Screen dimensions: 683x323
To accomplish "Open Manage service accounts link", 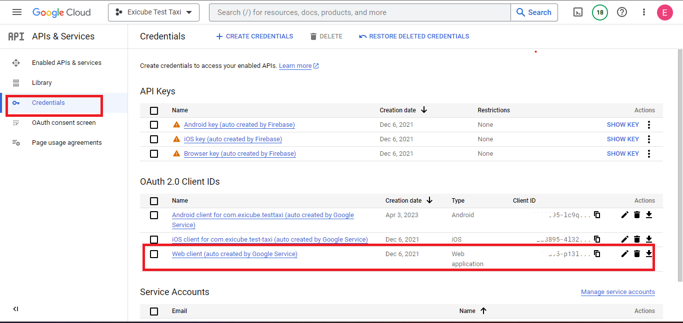I will point(617,292).
